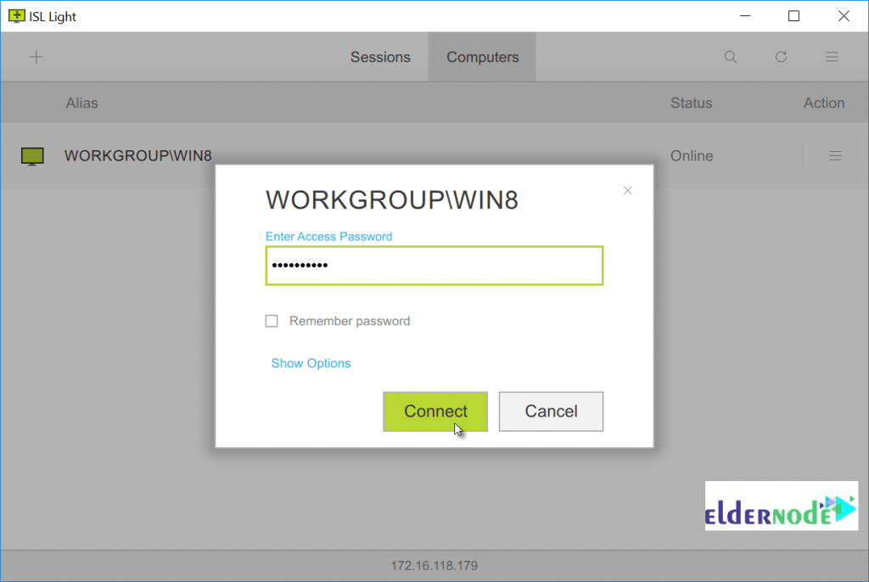Enable the Remember password checkbox

pyautogui.click(x=272, y=322)
